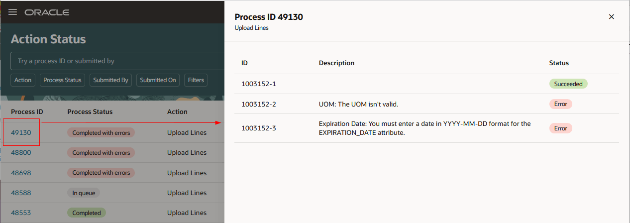Click the Process Status column header
630x223 pixels.
[x=90, y=111]
